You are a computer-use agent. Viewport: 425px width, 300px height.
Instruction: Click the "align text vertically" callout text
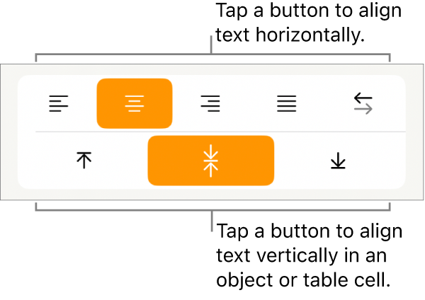click(x=309, y=255)
